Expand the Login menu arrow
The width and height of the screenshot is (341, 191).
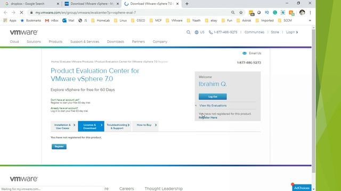[297, 32]
